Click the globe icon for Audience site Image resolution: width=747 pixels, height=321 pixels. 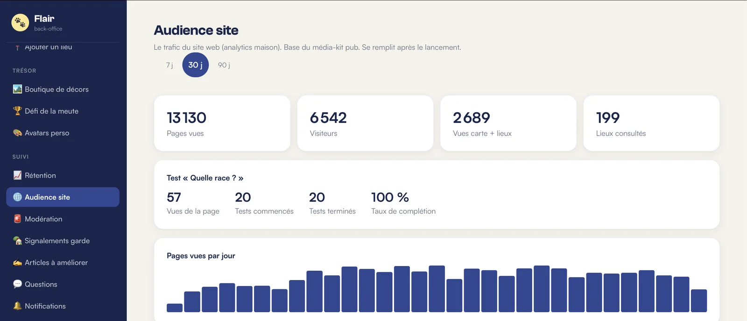click(x=17, y=197)
